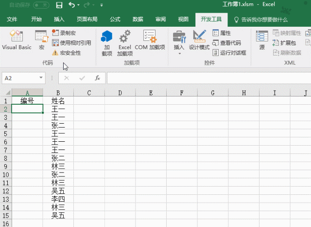Toggle Design Mode (设计模式)
This screenshot has width=311, height=227.
199,40
